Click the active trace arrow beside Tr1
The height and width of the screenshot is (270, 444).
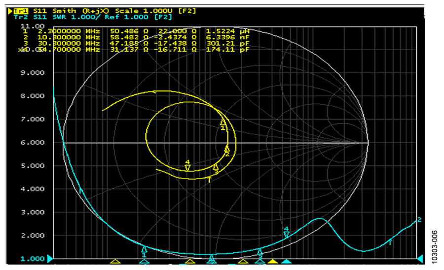pos(10,11)
